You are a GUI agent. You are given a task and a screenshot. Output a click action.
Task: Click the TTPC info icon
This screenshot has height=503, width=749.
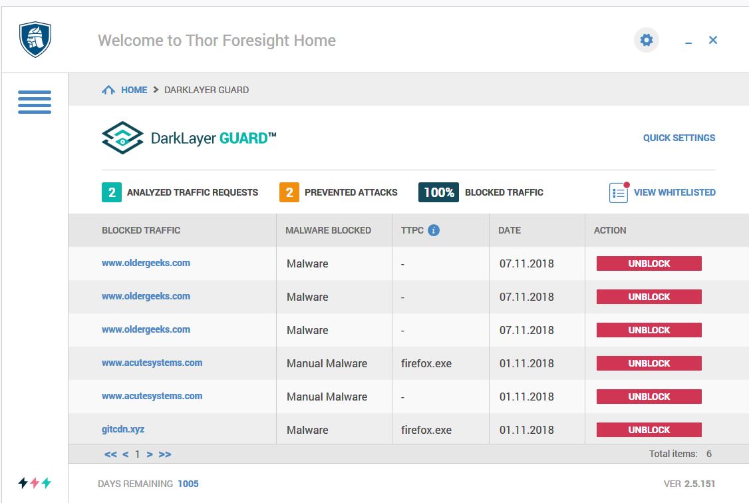coord(434,230)
